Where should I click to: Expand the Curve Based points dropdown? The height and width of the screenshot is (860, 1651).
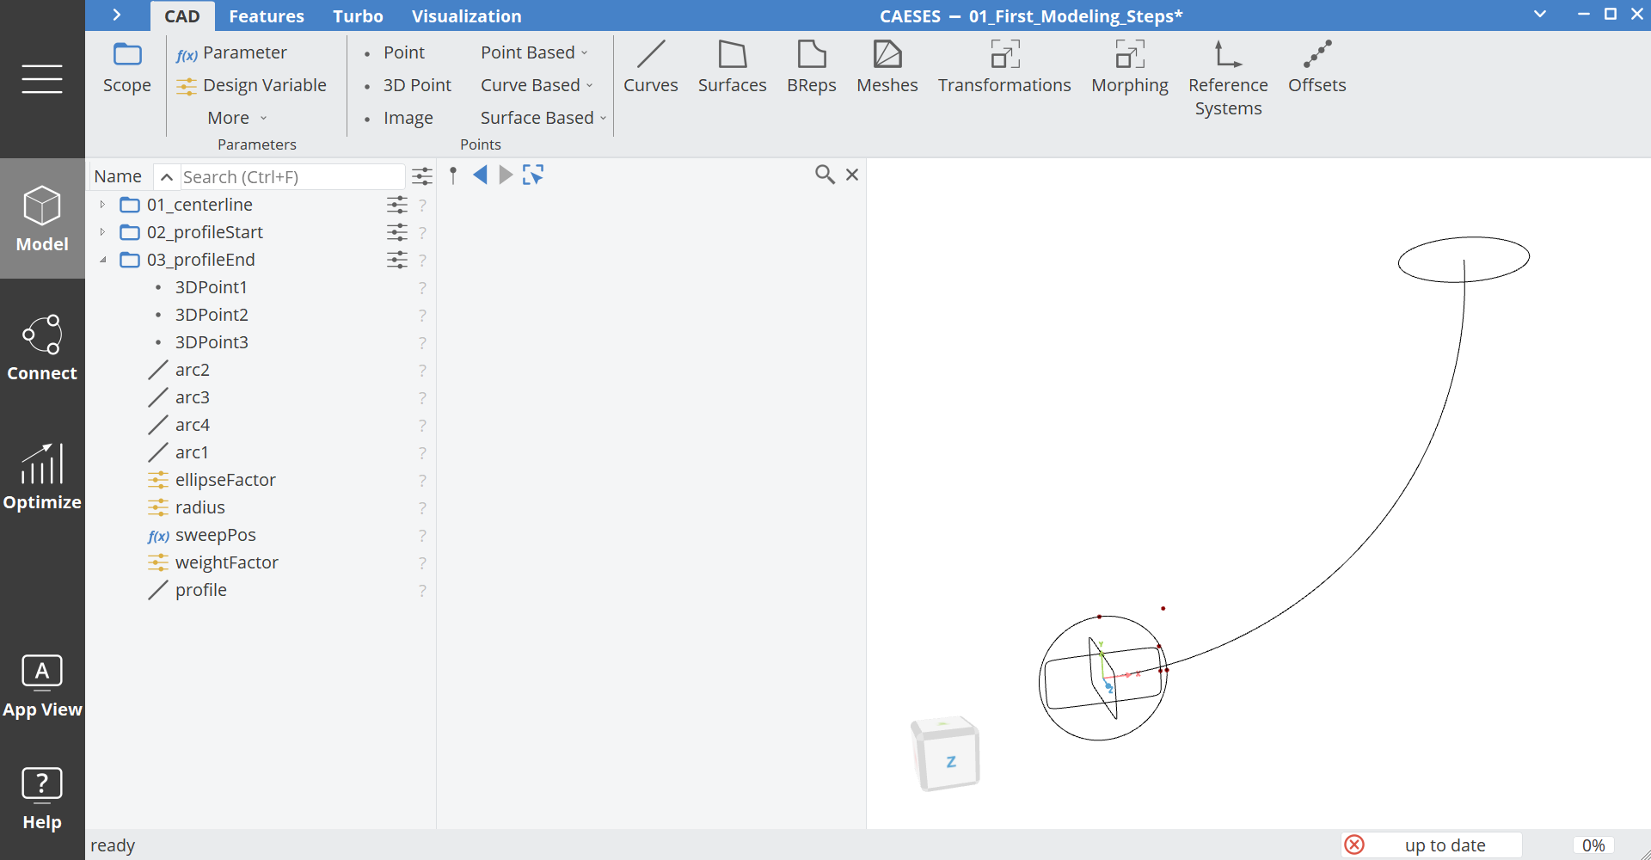coord(536,85)
